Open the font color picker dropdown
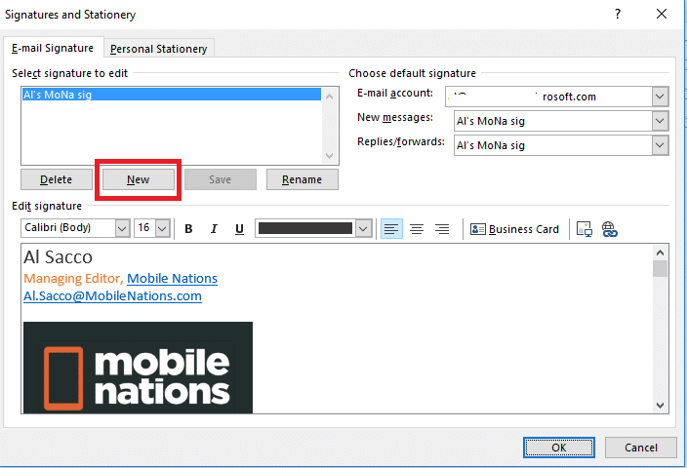This screenshot has height=468, width=687. tap(363, 228)
